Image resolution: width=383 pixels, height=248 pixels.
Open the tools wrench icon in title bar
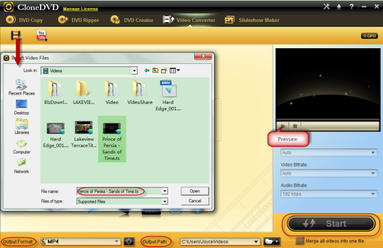point(326,7)
